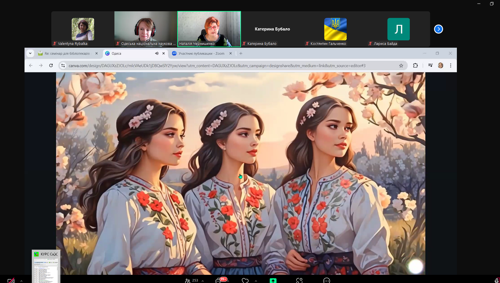Select Одеська національна наукова video tile

tap(146, 29)
